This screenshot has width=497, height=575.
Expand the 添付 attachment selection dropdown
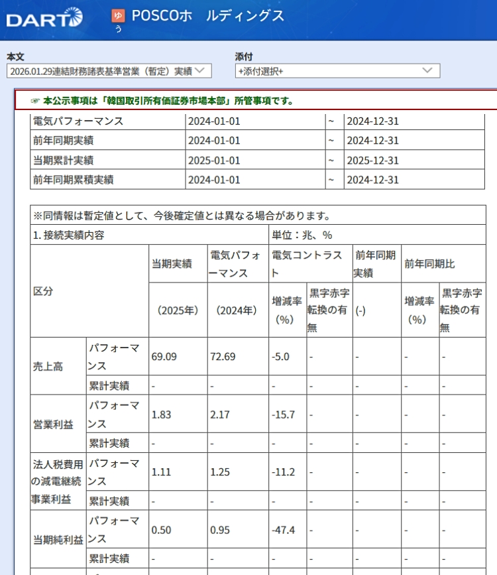pyautogui.click(x=337, y=71)
